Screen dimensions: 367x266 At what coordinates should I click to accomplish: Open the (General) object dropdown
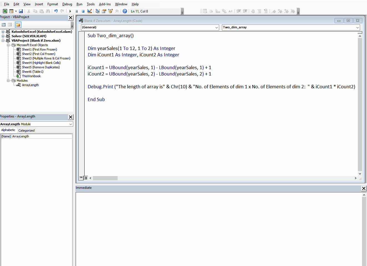click(217, 27)
